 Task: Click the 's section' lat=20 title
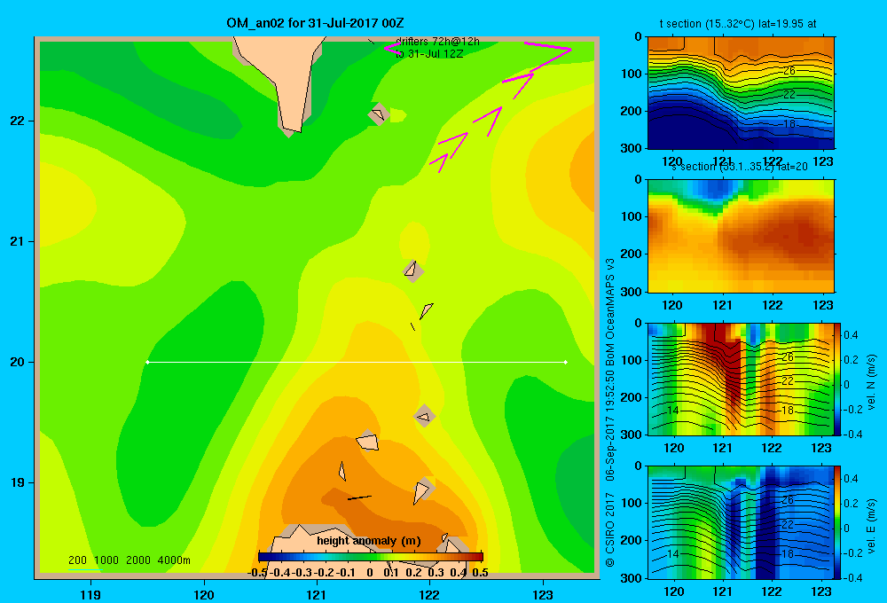pos(740,167)
